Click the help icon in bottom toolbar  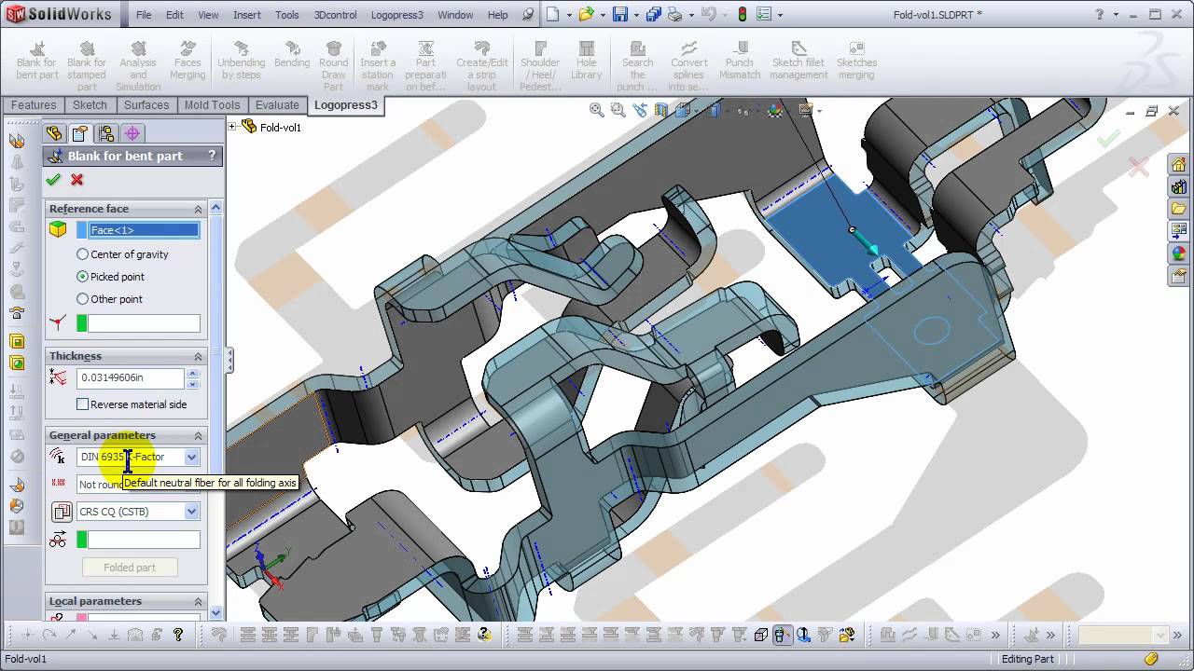pyautogui.click(x=178, y=635)
